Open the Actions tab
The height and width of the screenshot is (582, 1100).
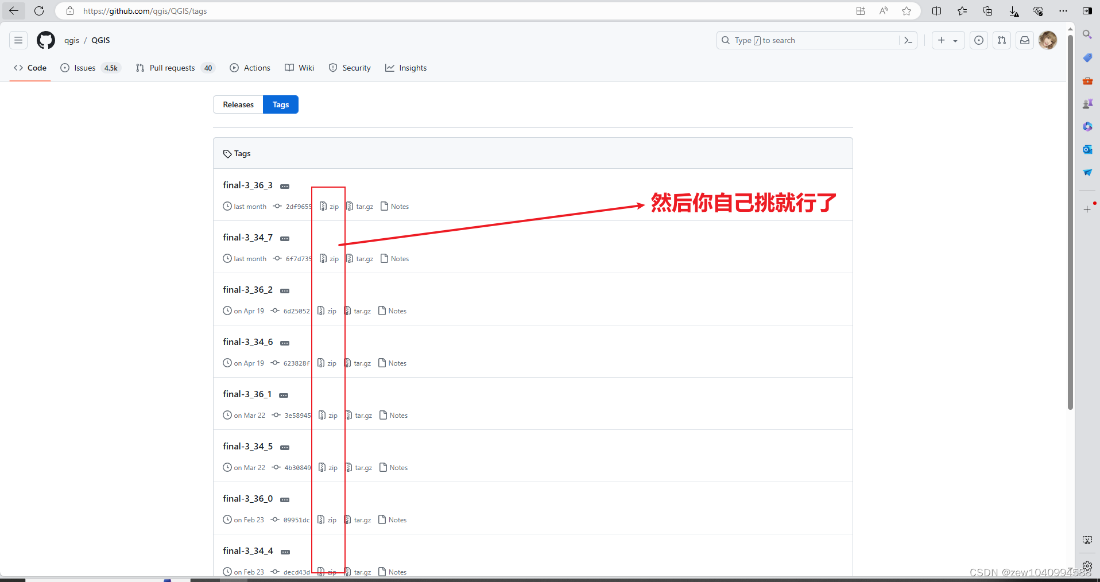[x=250, y=68]
